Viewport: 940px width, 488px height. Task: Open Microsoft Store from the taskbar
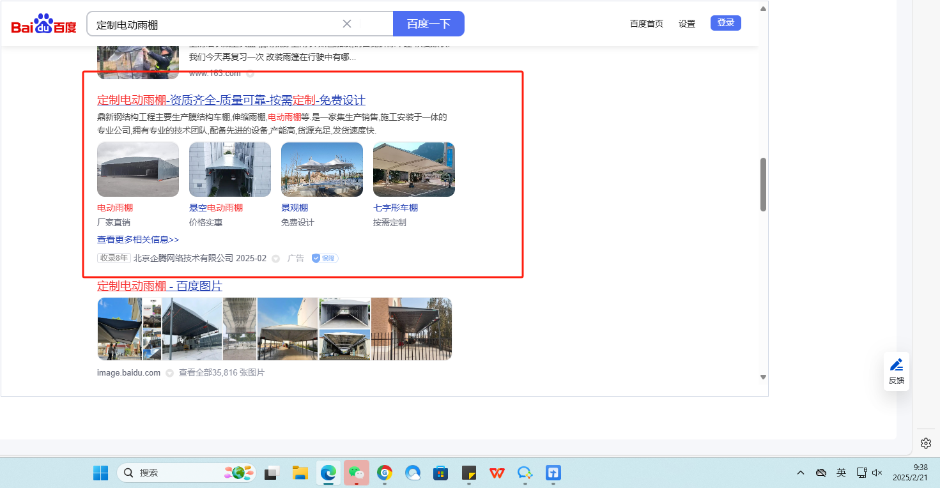tap(440, 473)
